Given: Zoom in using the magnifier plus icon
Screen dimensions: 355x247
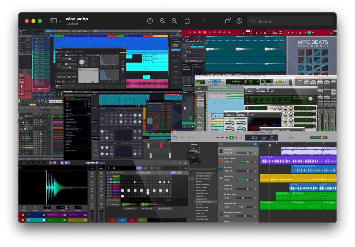Looking at the screenshot, I should 174,21.
